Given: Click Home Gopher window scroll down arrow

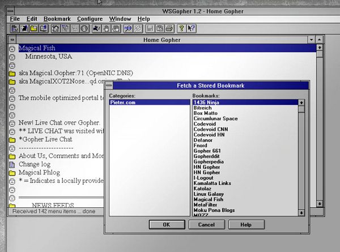Looking at the screenshot, I should coord(320,204).
